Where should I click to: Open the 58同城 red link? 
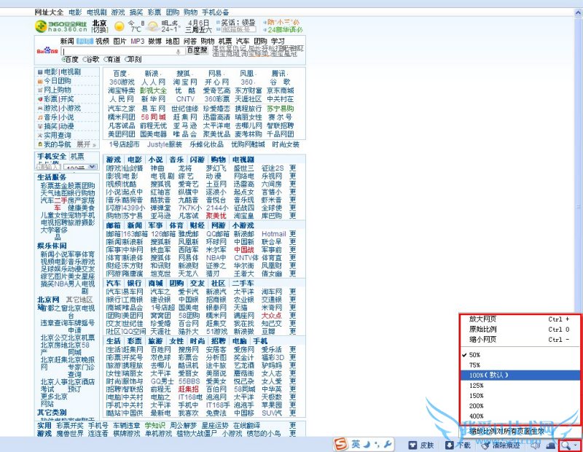click(153, 117)
